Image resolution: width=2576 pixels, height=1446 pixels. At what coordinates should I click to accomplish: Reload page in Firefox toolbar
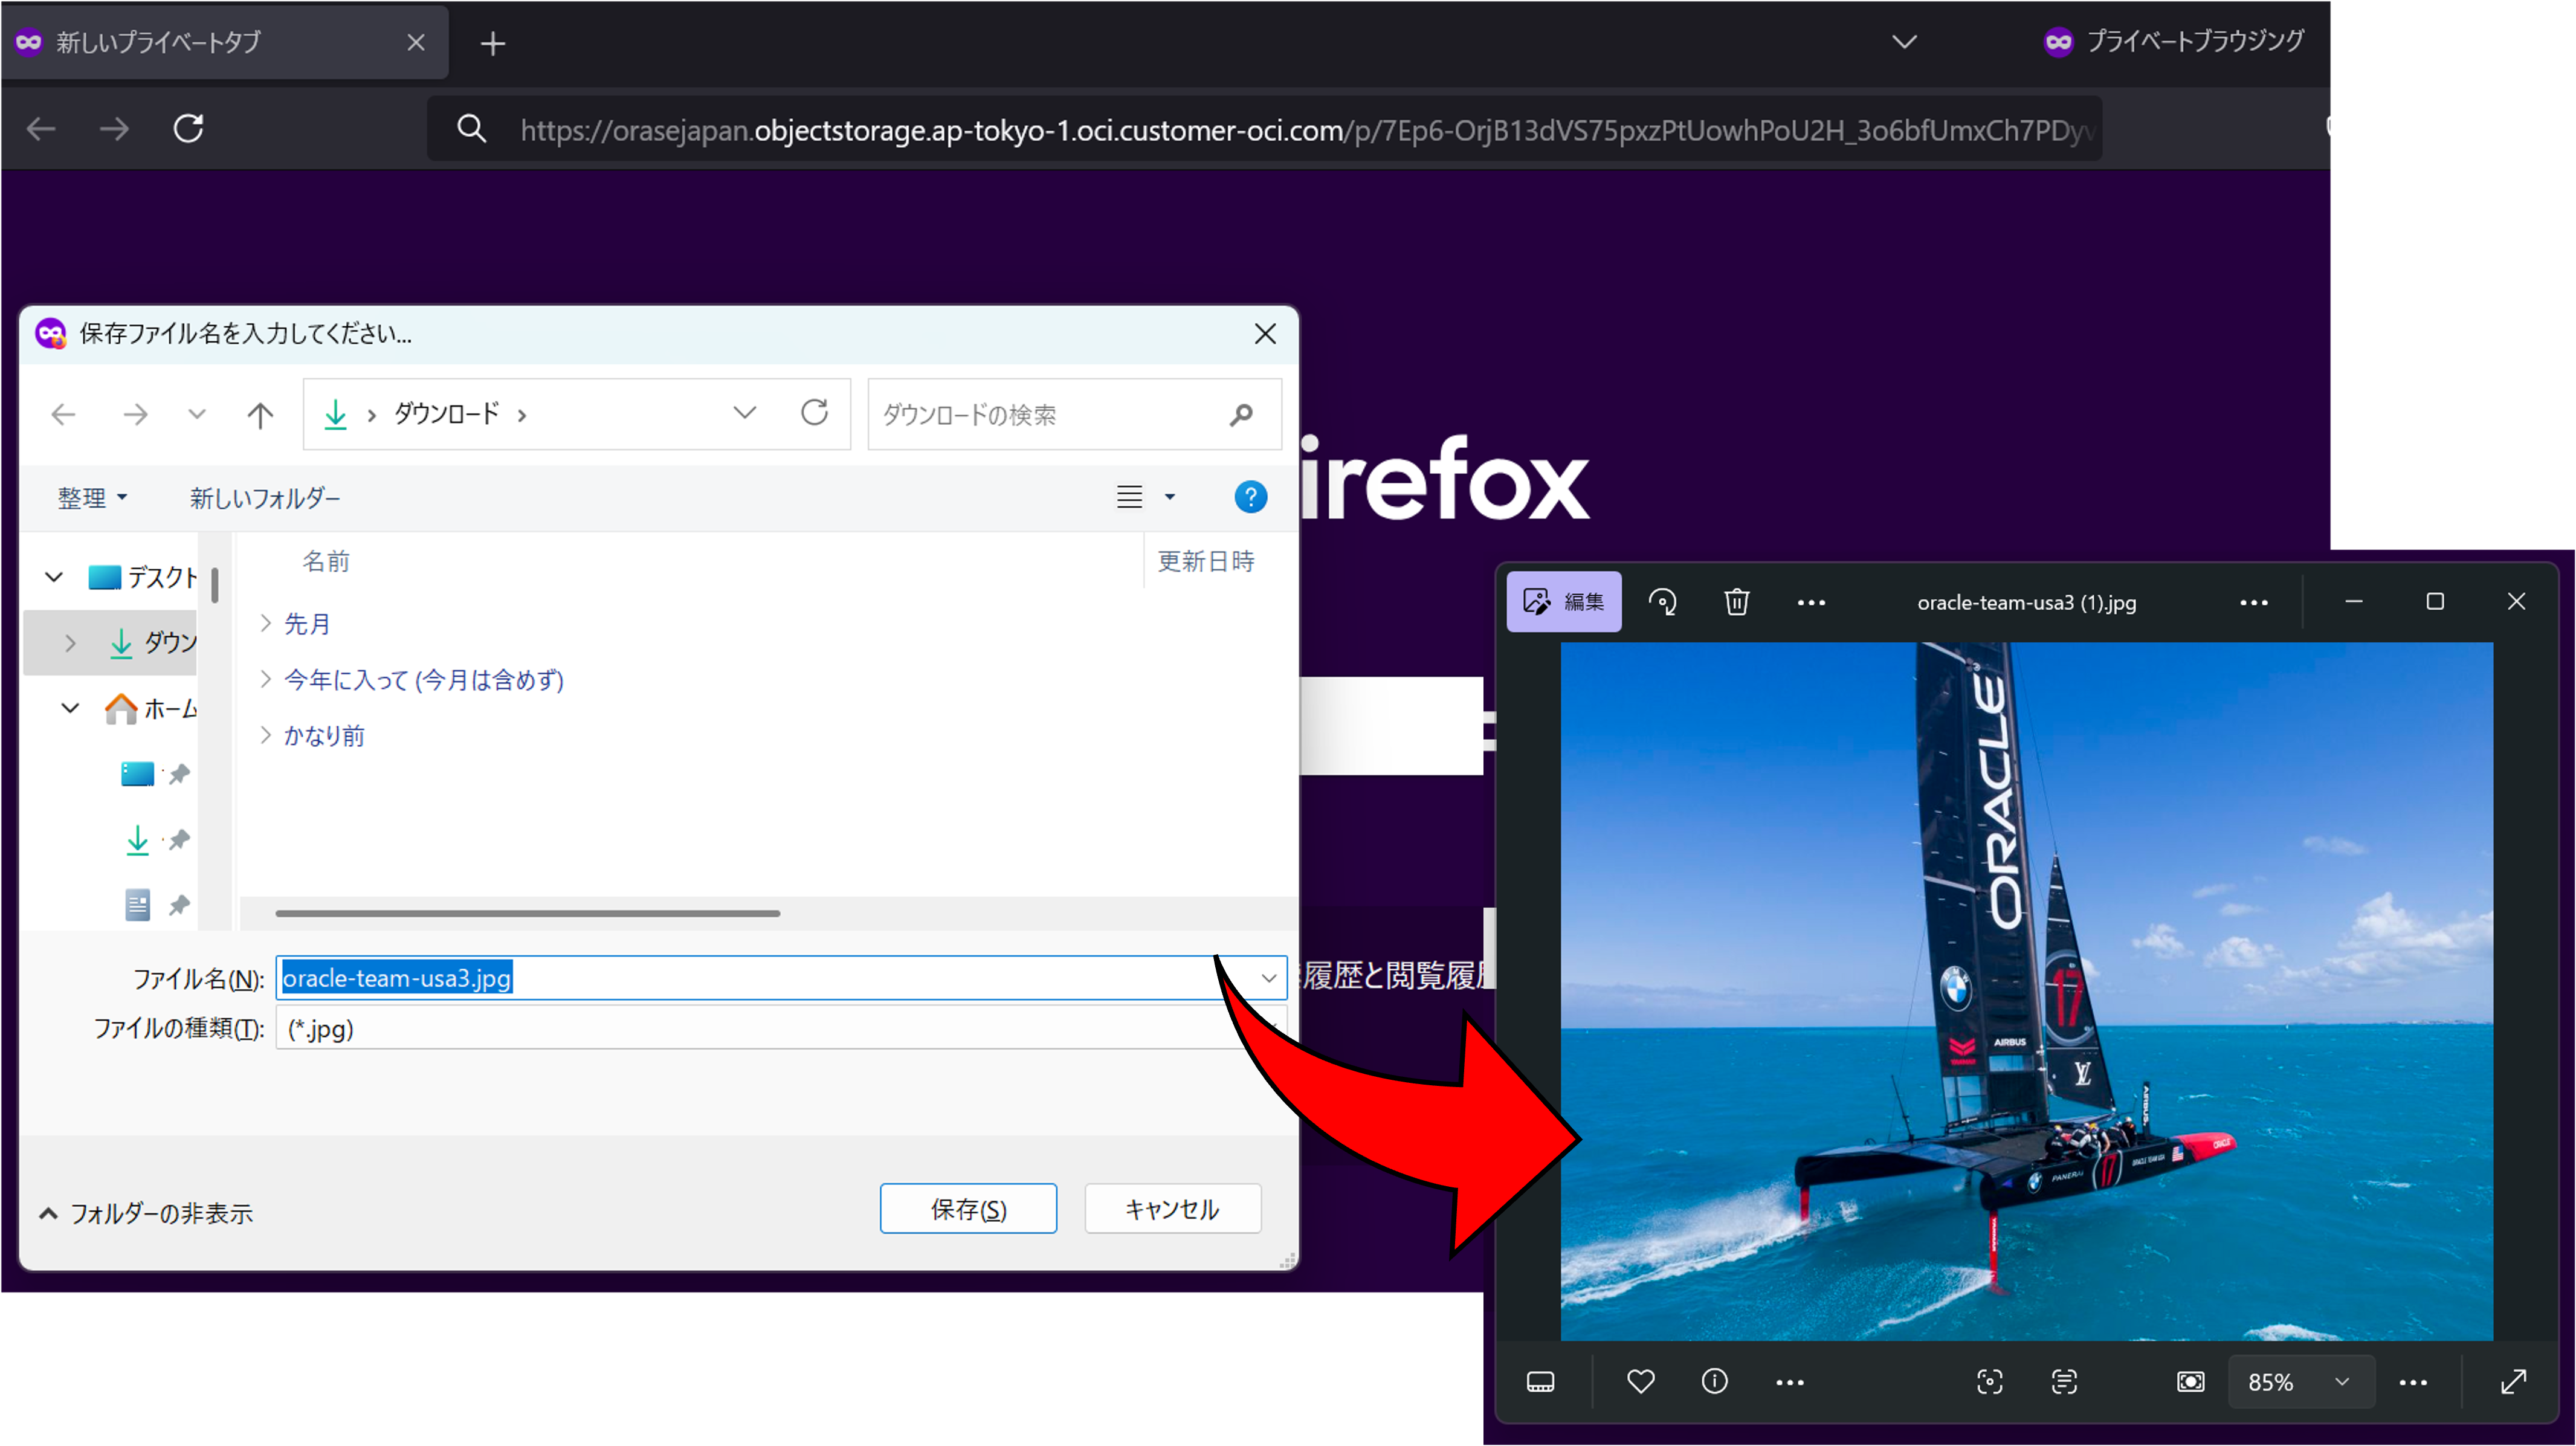click(189, 129)
